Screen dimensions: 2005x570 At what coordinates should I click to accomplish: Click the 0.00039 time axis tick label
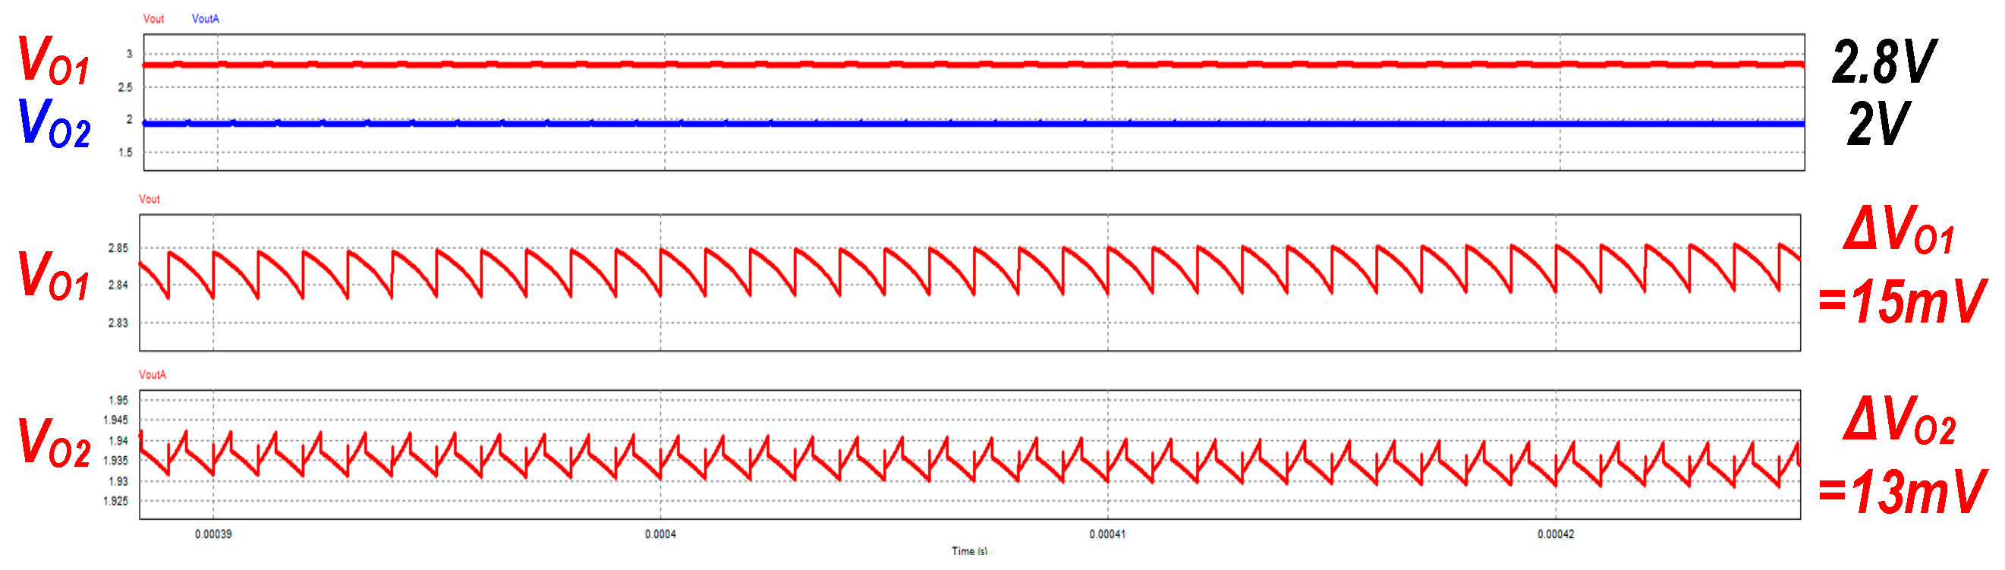pos(212,534)
